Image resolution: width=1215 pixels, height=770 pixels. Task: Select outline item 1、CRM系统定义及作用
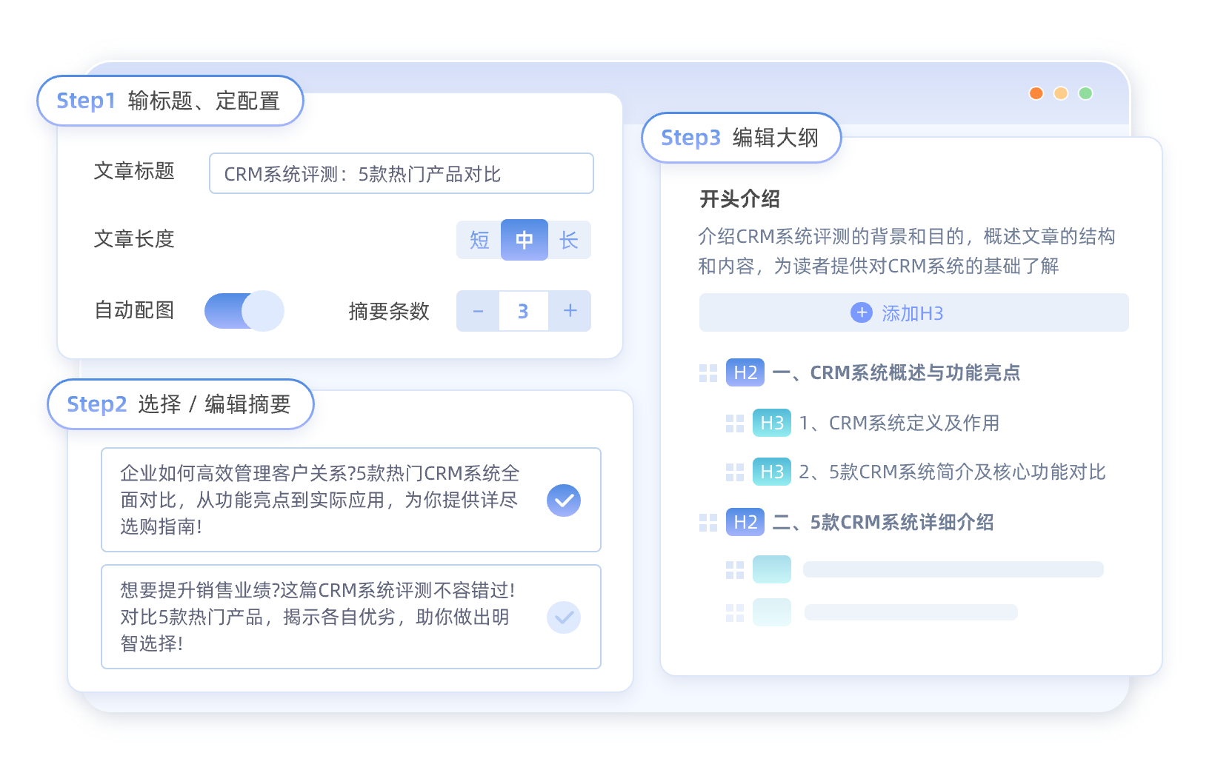[899, 423]
